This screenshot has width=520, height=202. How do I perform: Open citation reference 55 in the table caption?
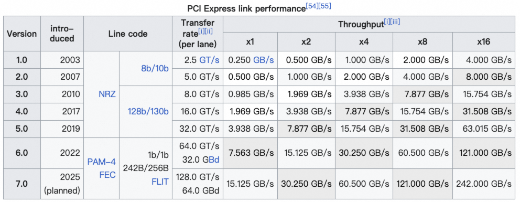pos(324,6)
